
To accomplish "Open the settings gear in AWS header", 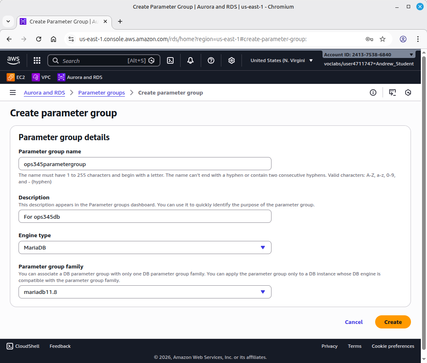I will (232, 60).
